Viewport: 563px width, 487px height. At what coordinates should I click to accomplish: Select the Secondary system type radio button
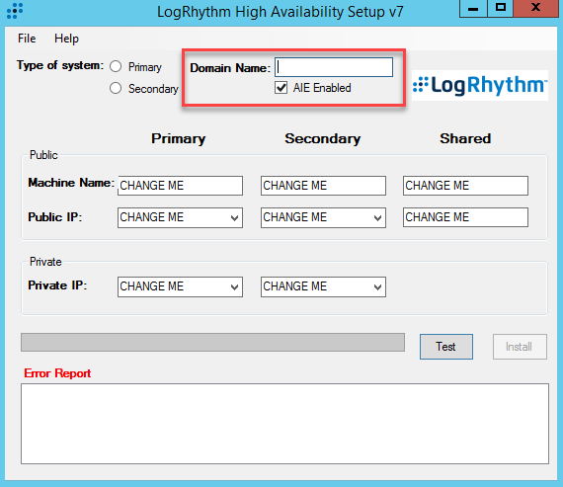click(116, 88)
